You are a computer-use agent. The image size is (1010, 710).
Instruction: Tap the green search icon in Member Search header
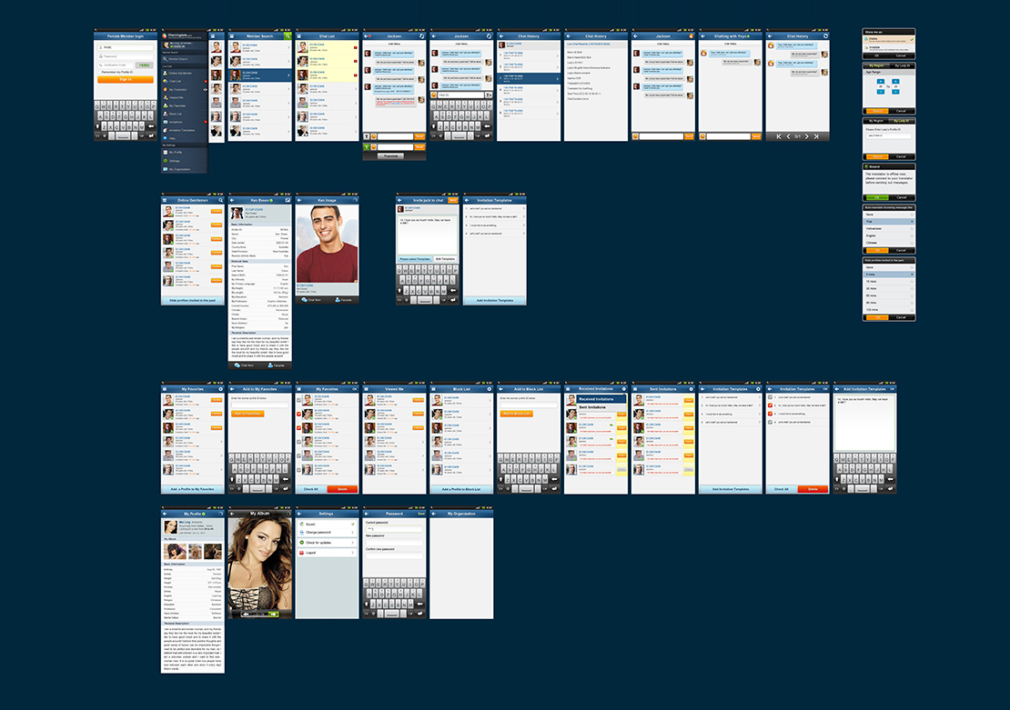(x=288, y=36)
